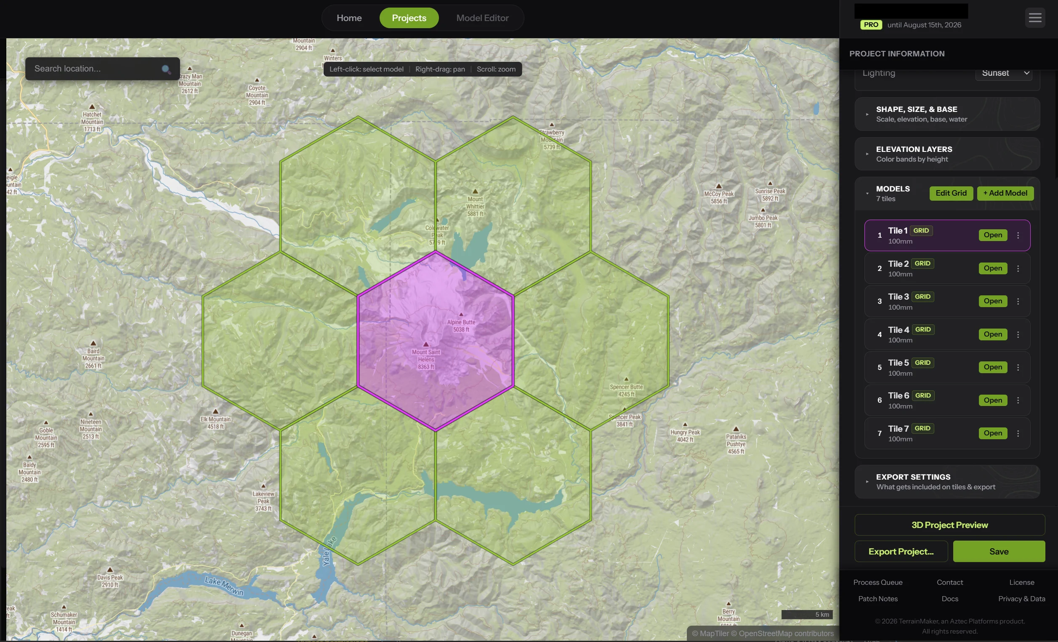Open the hamburger menu icon
The image size is (1058, 642).
click(1035, 18)
